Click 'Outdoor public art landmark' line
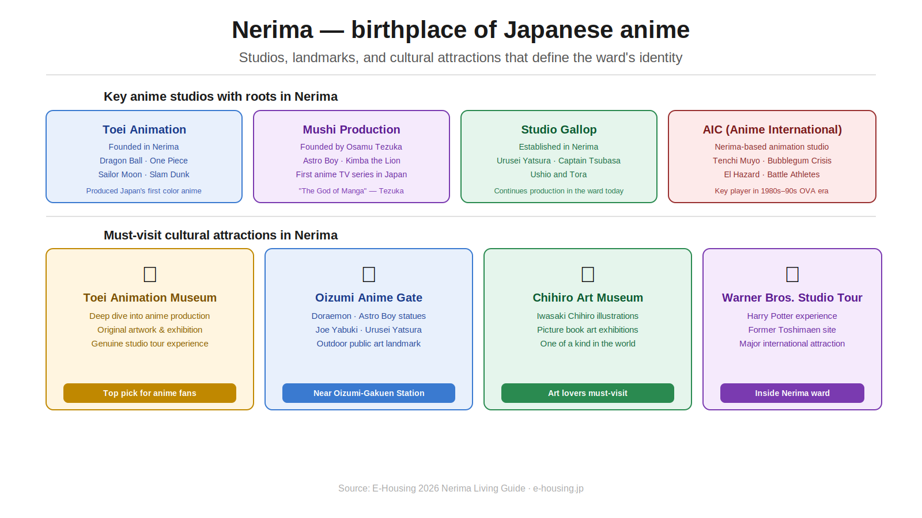The image size is (922, 518). pyautogui.click(x=369, y=344)
